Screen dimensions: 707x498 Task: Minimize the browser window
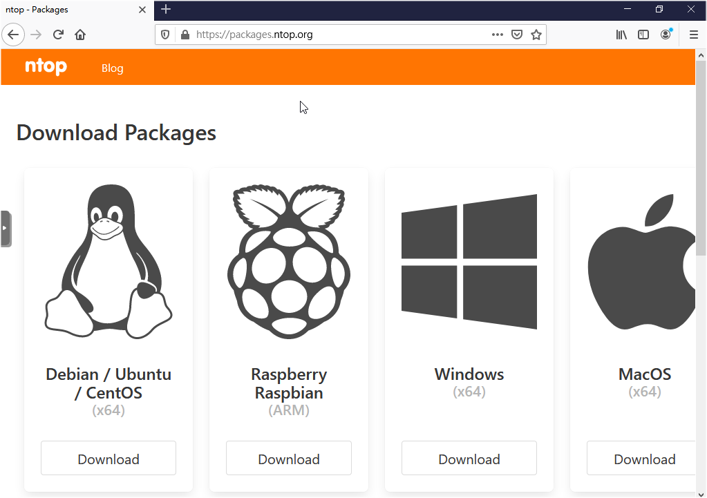click(x=628, y=9)
